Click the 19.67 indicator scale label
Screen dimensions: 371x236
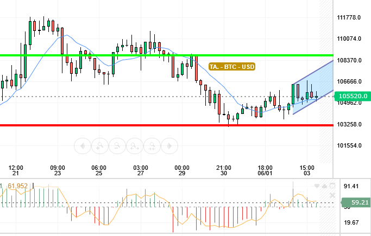(351, 222)
